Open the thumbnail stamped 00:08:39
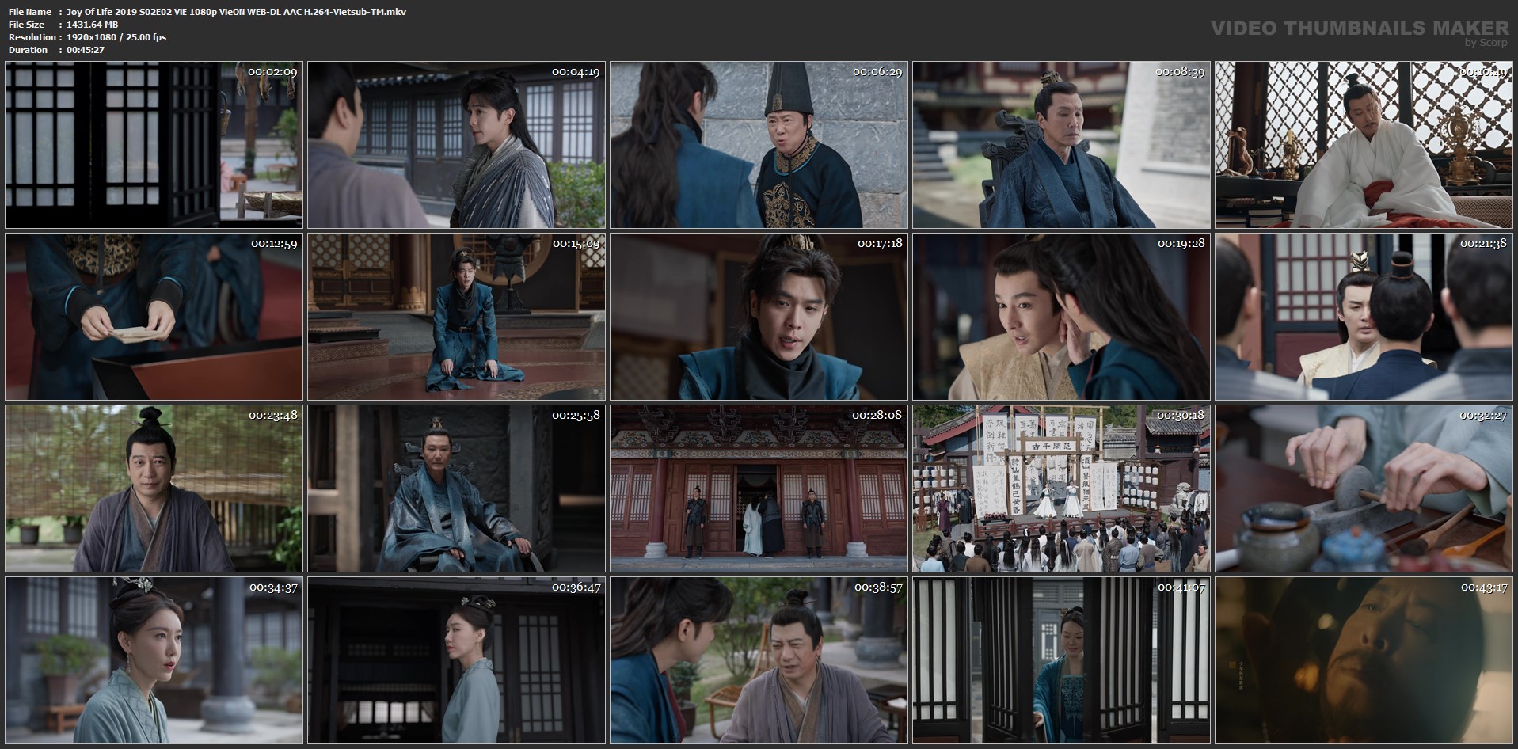Viewport: 1518px width, 749px height. (x=1061, y=145)
